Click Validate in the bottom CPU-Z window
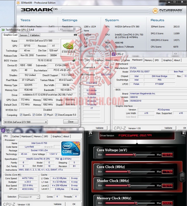The image size is (187, 206). [57, 204]
